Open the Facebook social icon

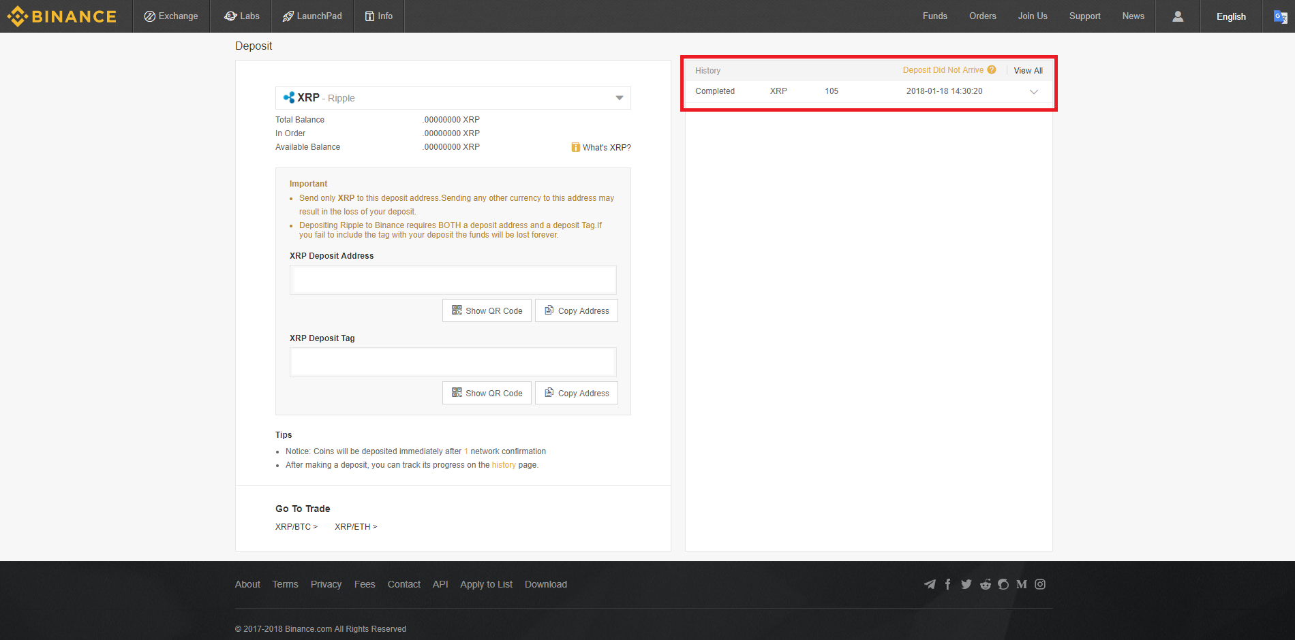click(947, 584)
